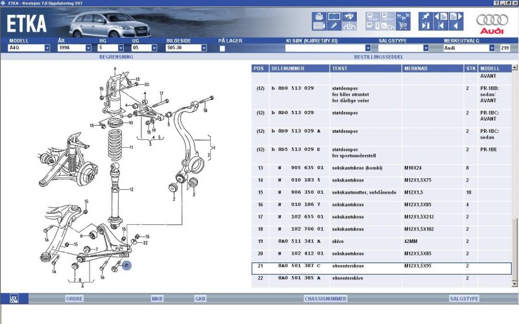Switch to the BEGRENSNING tab

coord(115,56)
